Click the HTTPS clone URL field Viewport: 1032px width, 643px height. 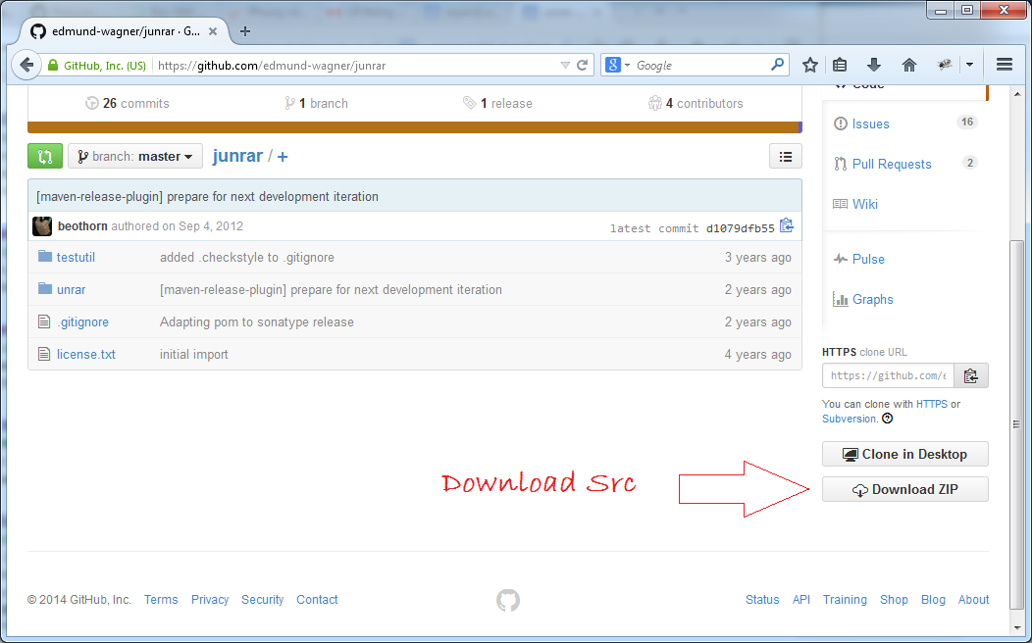coord(888,375)
